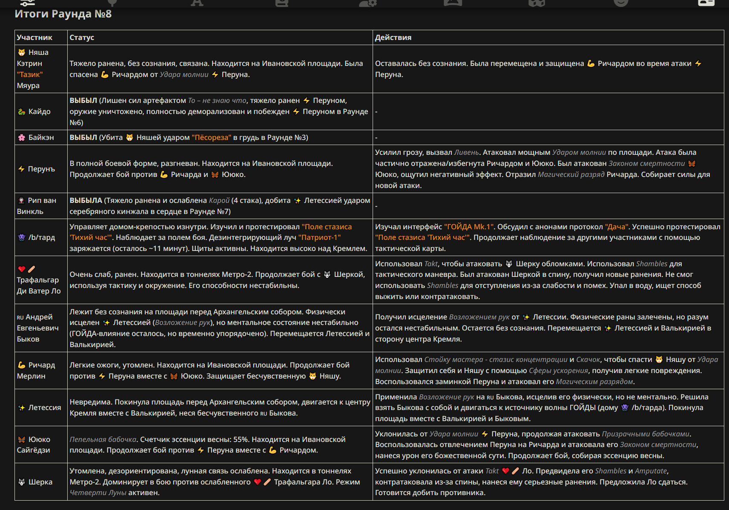Click the orange "Тазик" nickname
Screen dimensions: 729x510
[30, 74]
